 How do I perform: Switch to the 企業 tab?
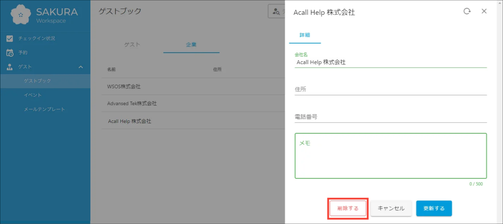coord(191,45)
